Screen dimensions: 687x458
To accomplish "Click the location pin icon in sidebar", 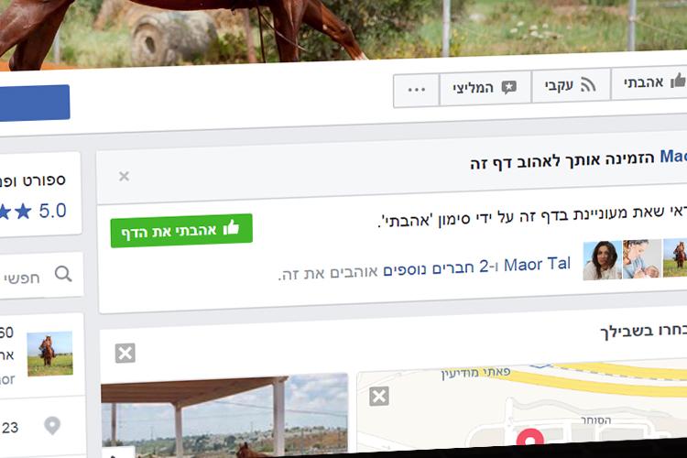I will [52, 425].
